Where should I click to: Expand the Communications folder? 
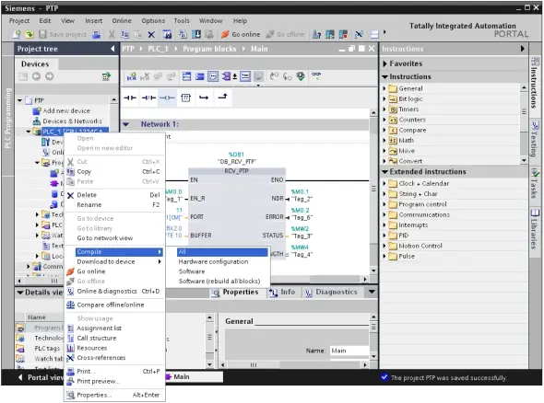click(x=384, y=214)
